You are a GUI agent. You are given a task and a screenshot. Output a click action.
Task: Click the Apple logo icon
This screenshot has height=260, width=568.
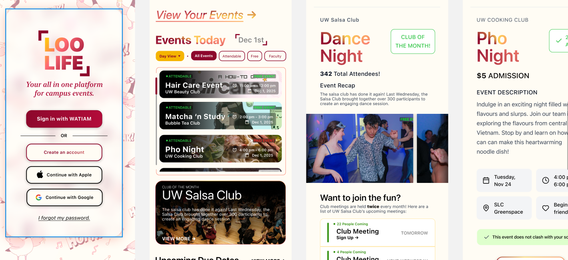(40, 175)
